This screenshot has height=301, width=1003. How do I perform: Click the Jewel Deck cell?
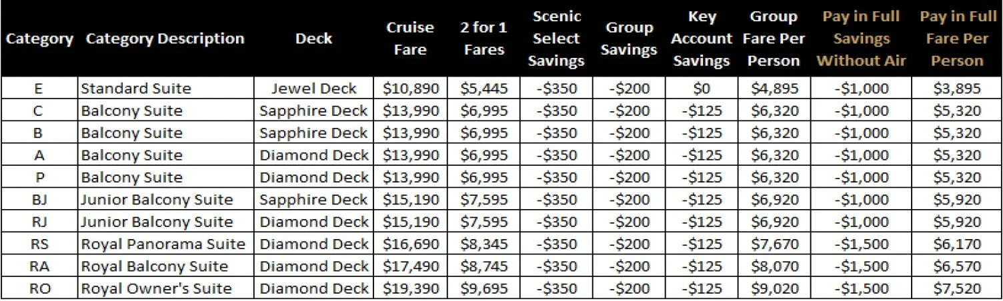pyautogui.click(x=313, y=88)
